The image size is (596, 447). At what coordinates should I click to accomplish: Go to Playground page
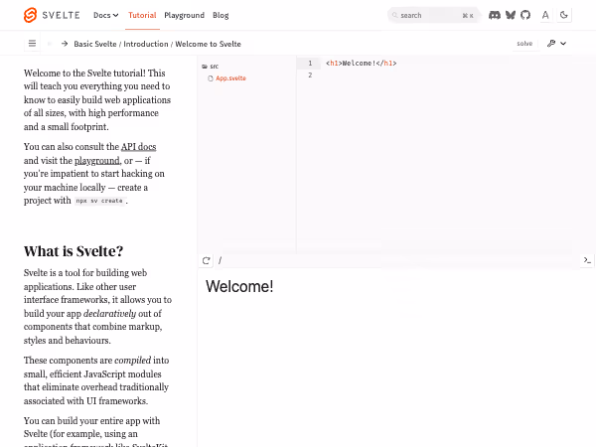(185, 15)
